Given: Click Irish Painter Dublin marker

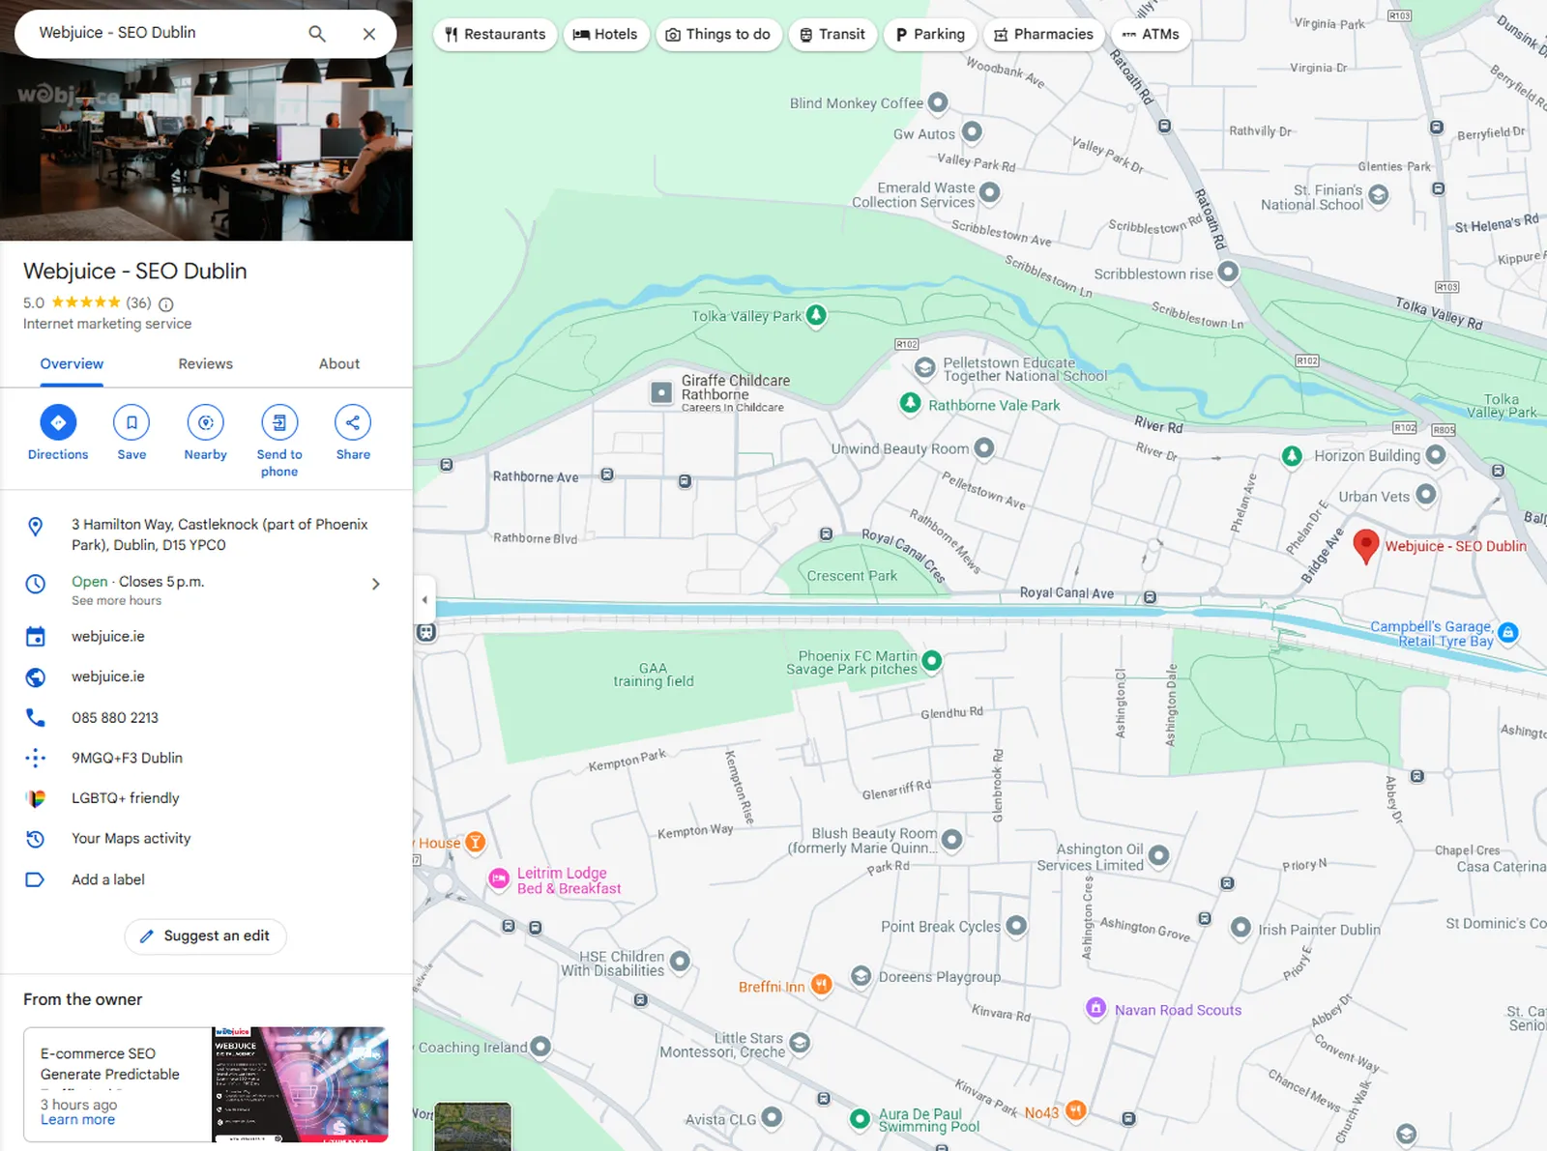Looking at the screenshot, I should pos(1241,928).
